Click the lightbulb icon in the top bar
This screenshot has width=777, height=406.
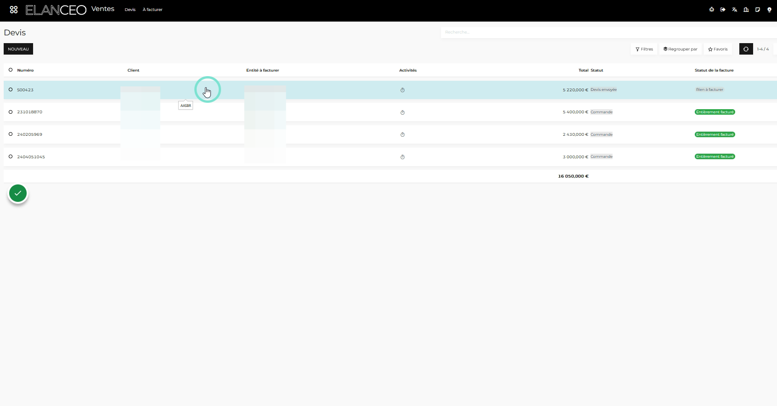point(769,10)
